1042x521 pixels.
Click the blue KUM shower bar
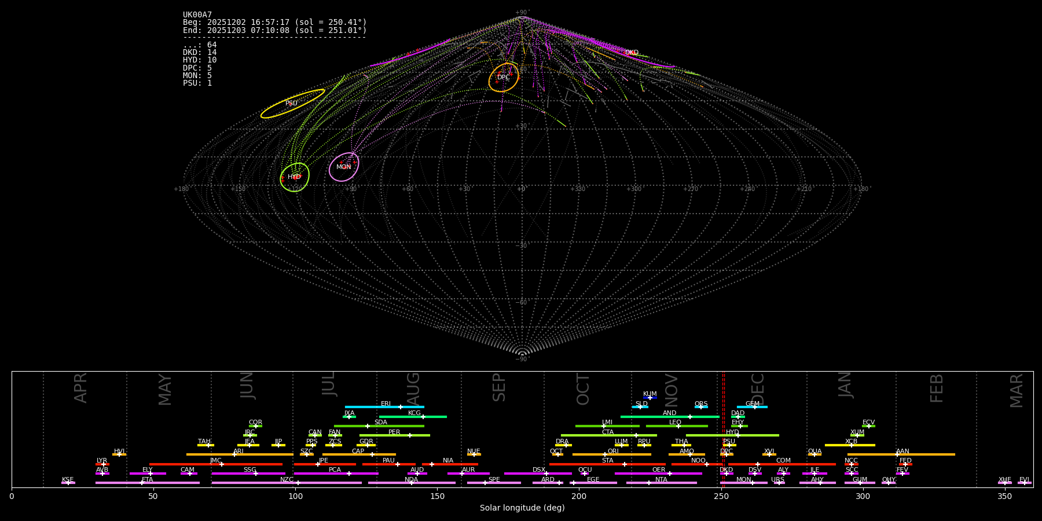pyautogui.click(x=650, y=398)
